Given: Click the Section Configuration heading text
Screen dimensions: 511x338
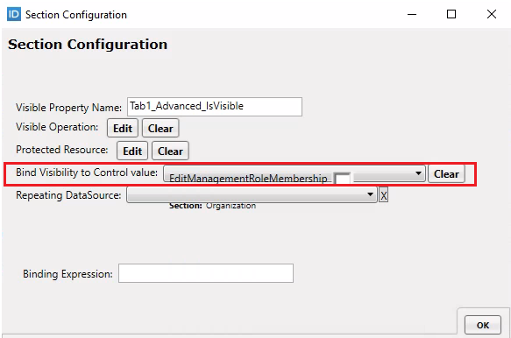Looking at the screenshot, I should [x=88, y=45].
